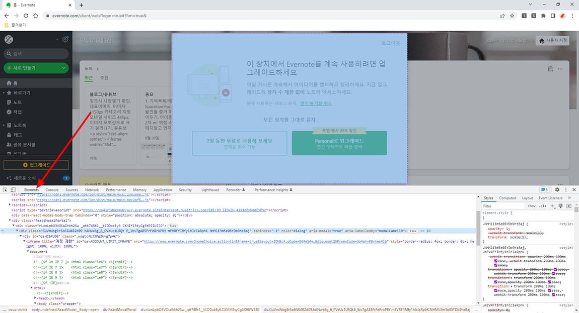Collapse the div class ReactModalPortal node
579x313 pixels.
10,221
